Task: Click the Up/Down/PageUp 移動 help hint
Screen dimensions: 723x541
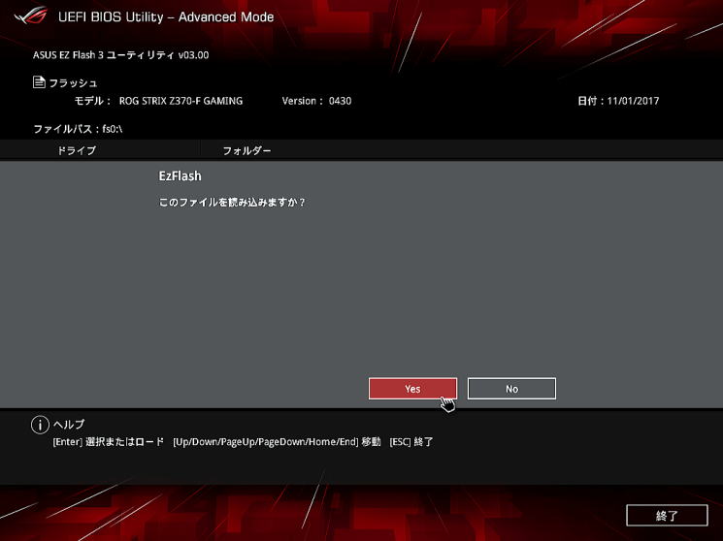Action: (x=277, y=441)
